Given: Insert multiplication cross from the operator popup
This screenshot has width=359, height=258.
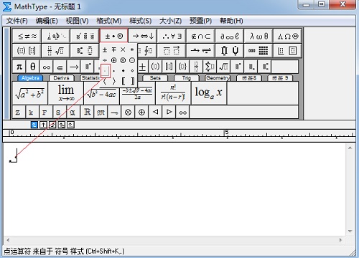Looking at the screenshot, I should (x=123, y=49).
